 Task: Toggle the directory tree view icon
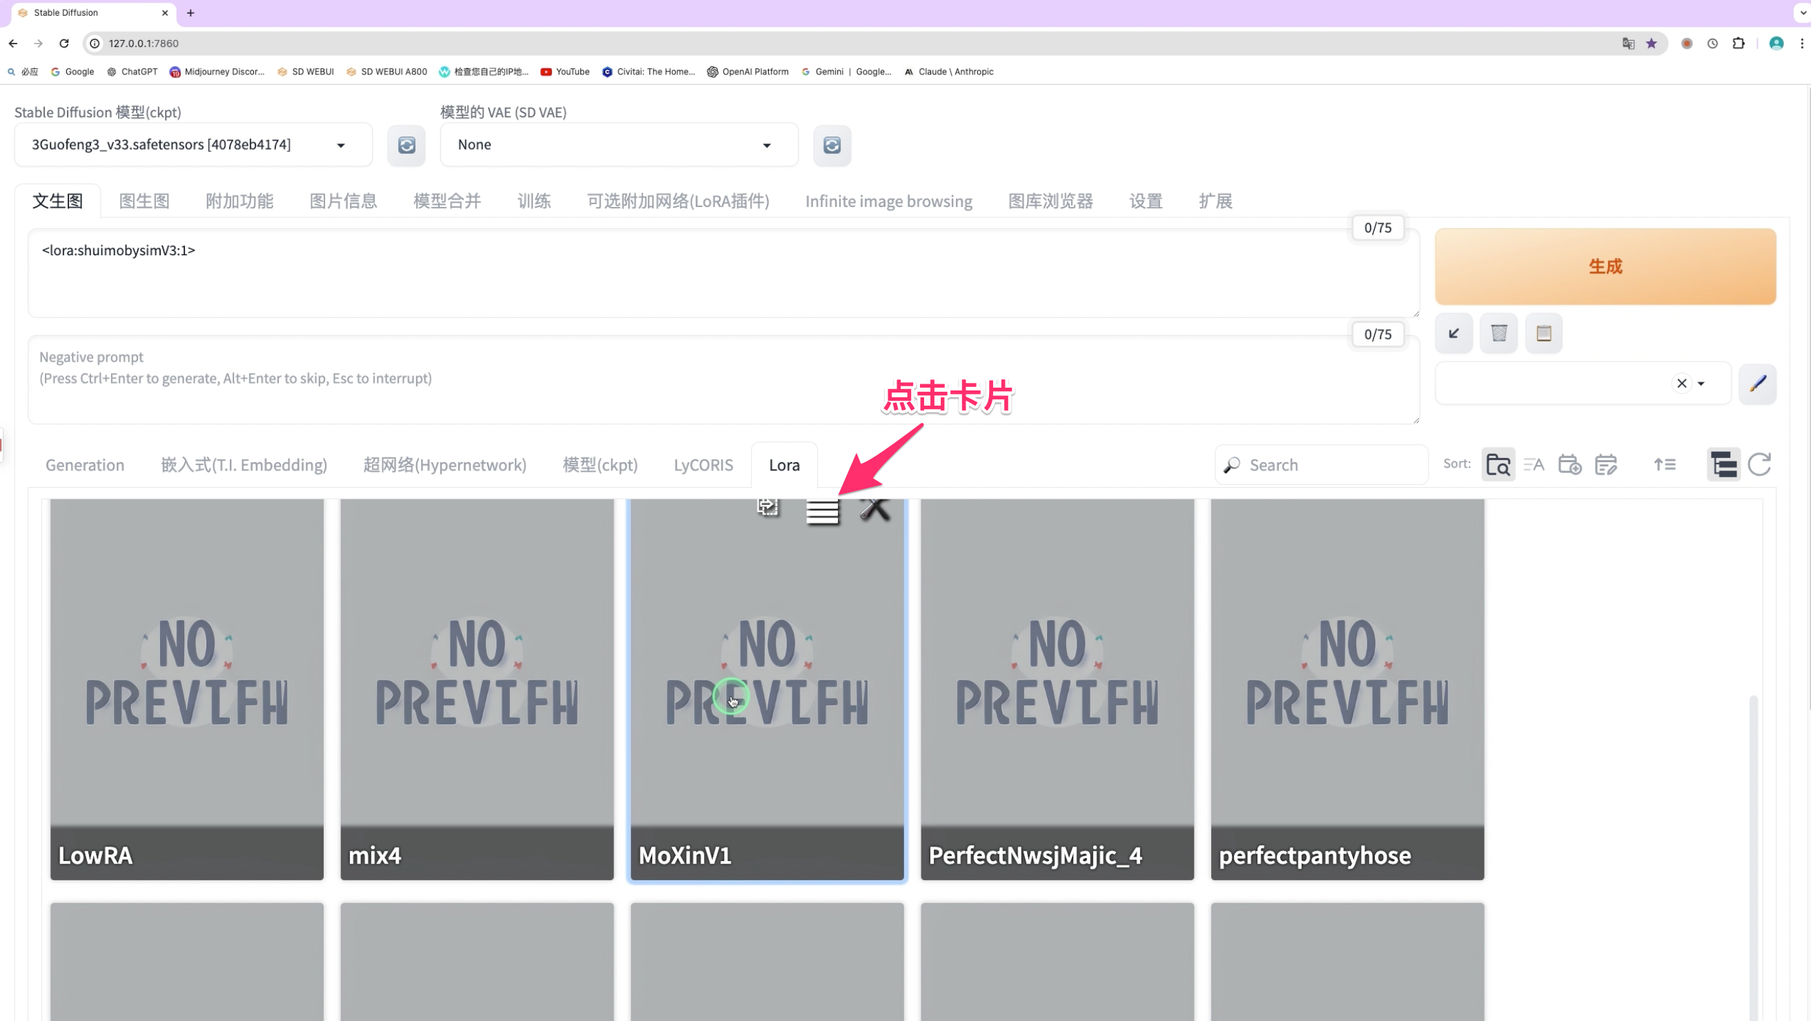(x=1724, y=464)
